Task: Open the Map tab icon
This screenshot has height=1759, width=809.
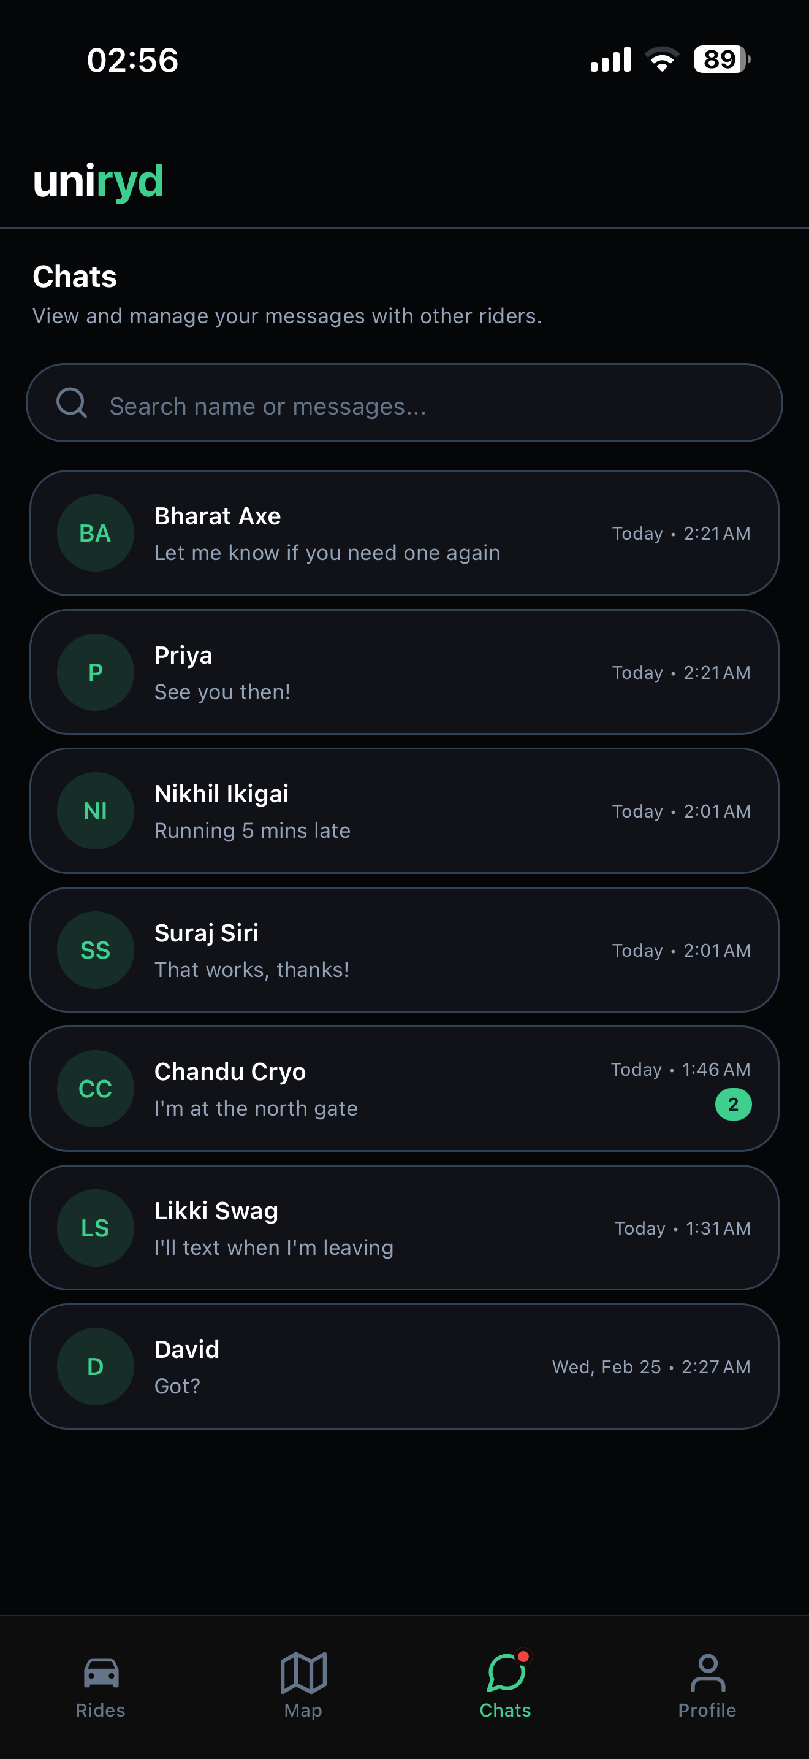Action: (303, 1673)
